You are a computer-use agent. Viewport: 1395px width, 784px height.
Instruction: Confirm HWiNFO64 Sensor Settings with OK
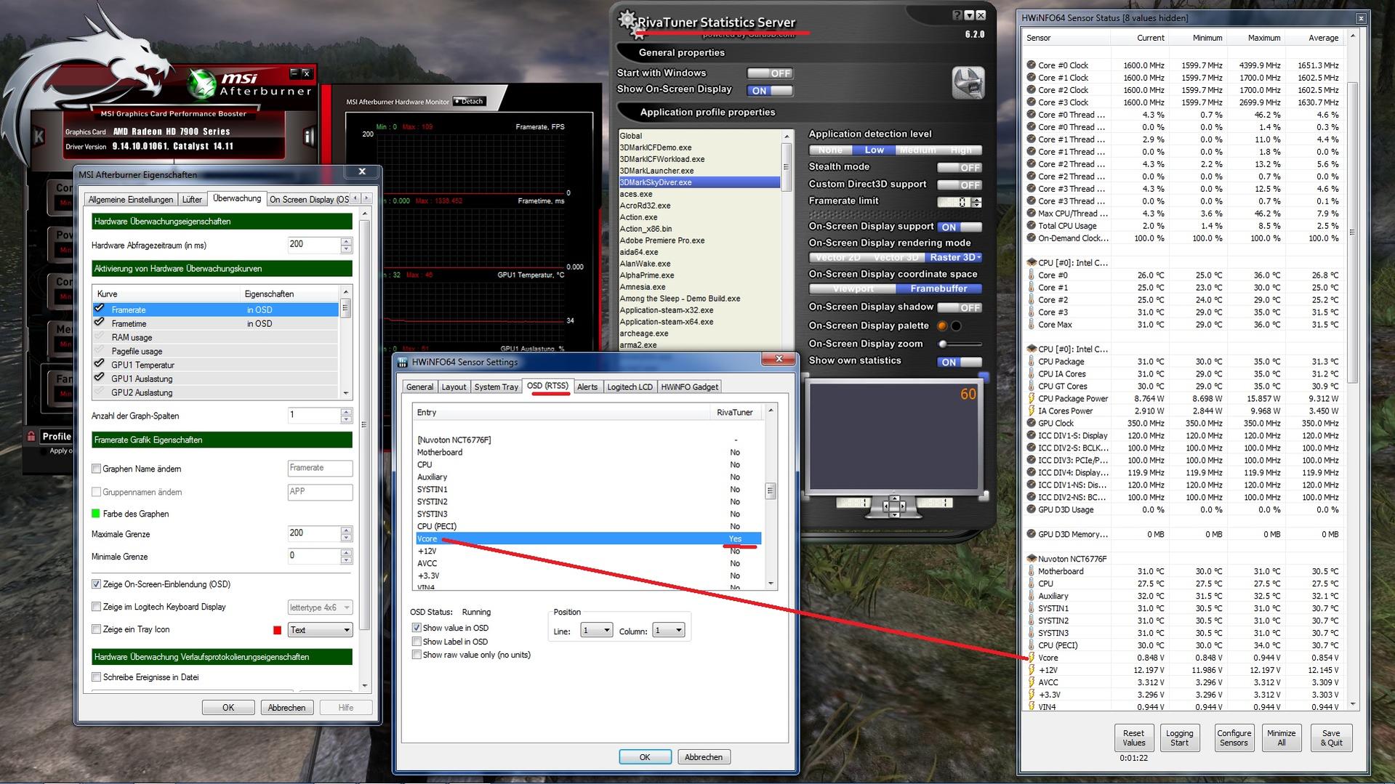pyautogui.click(x=645, y=757)
